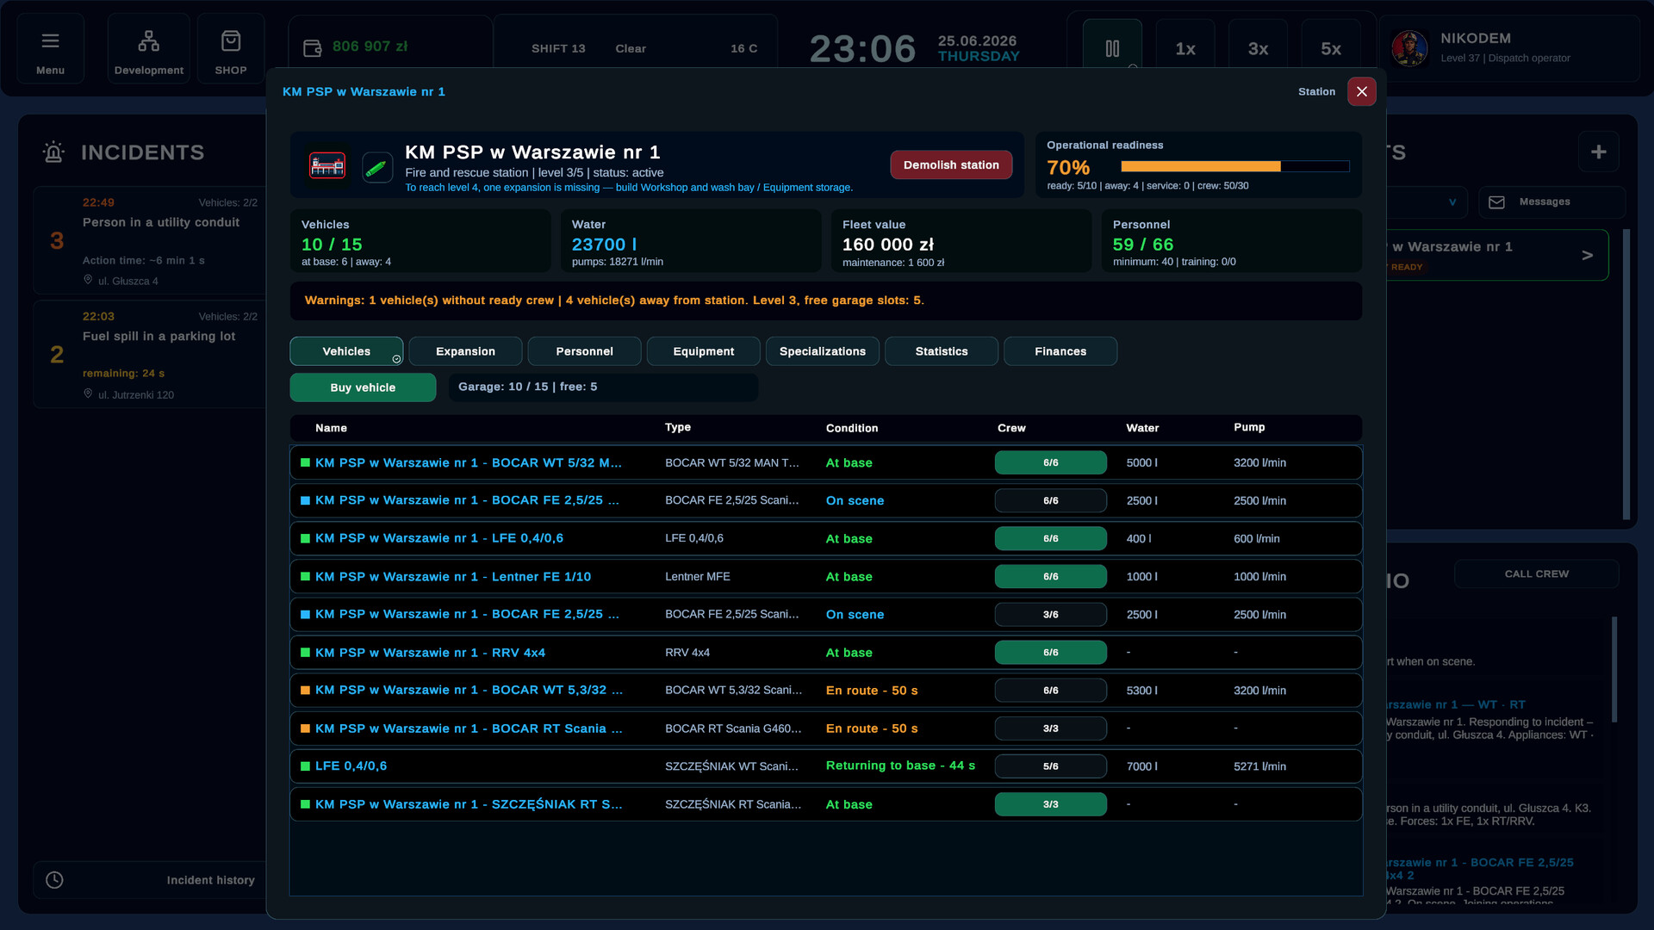Open the Finances tab
This screenshot has width=1654, height=930.
click(x=1060, y=351)
